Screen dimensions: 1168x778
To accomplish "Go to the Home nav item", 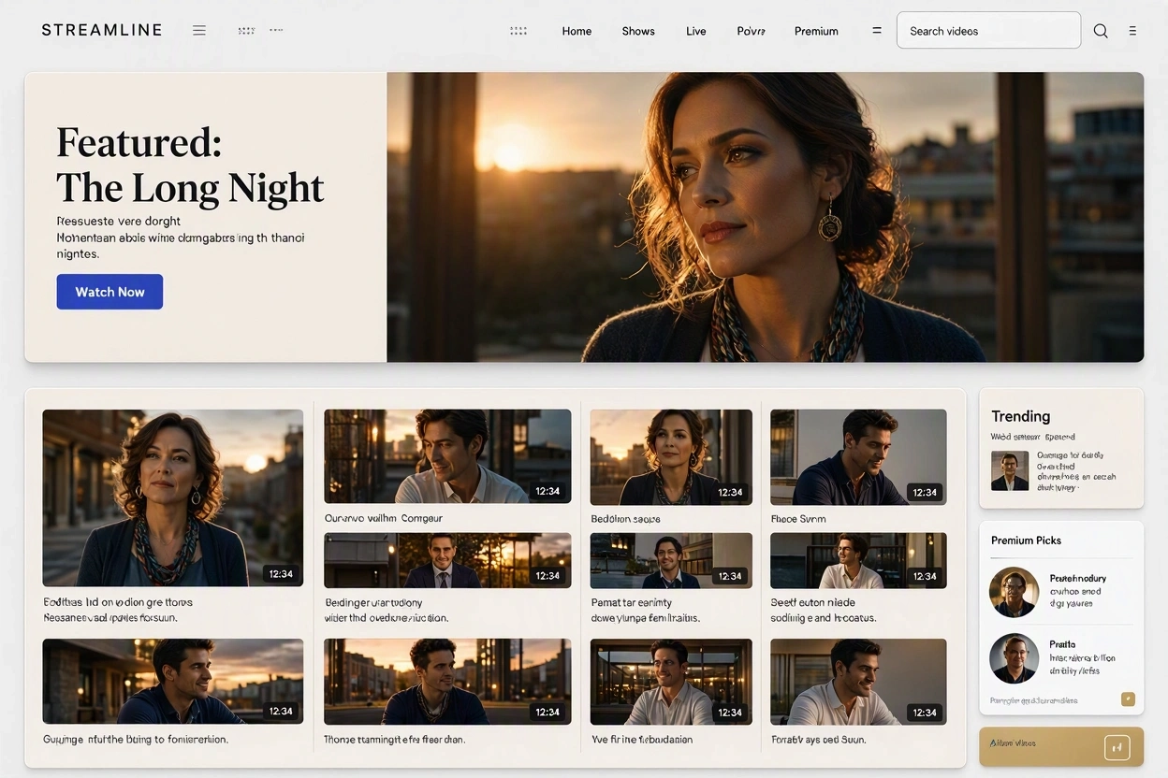I will tap(577, 31).
